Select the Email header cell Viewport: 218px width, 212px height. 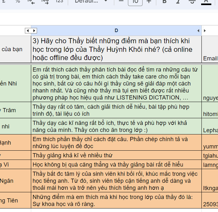pos(210,49)
